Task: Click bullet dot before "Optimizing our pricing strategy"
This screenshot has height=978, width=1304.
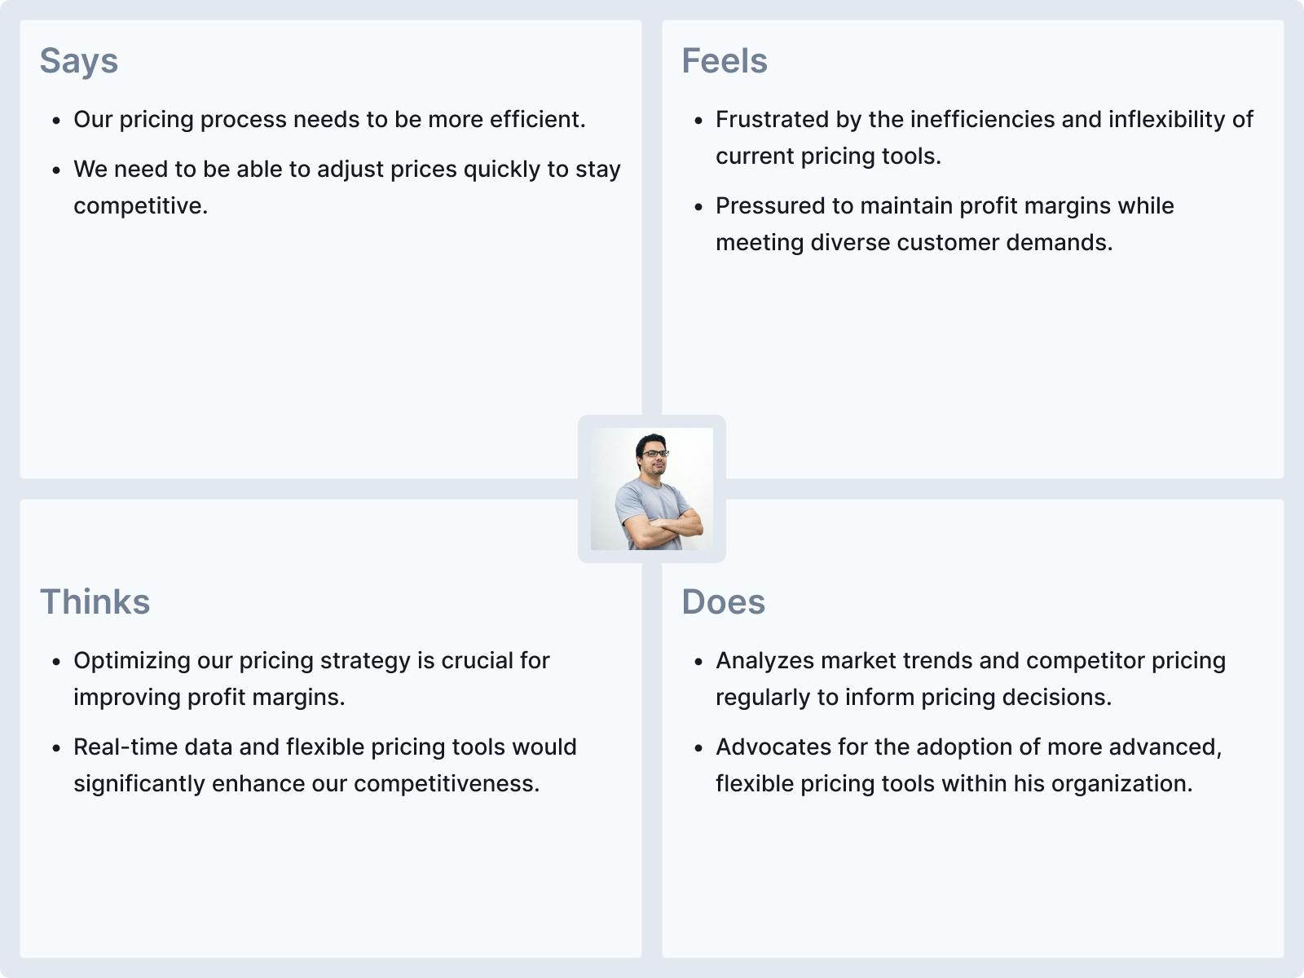Action: (56, 662)
